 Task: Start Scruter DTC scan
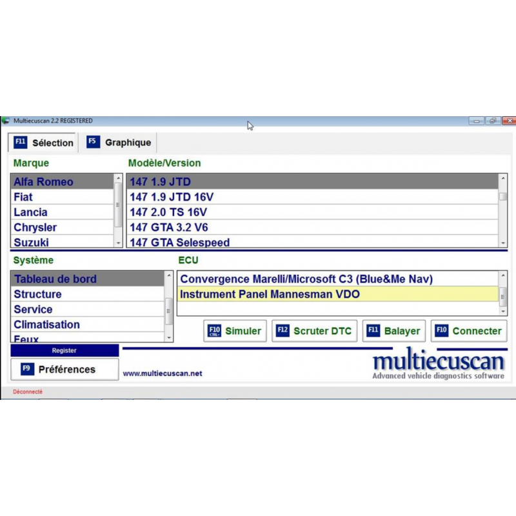click(x=314, y=331)
